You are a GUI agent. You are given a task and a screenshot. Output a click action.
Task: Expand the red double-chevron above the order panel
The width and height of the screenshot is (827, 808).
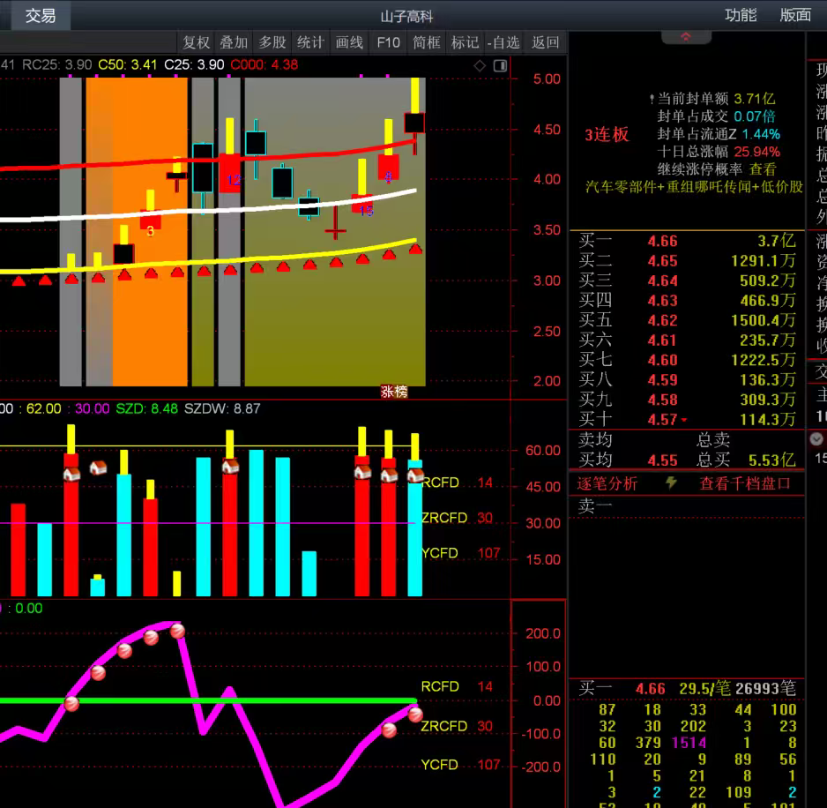pos(685,37)
